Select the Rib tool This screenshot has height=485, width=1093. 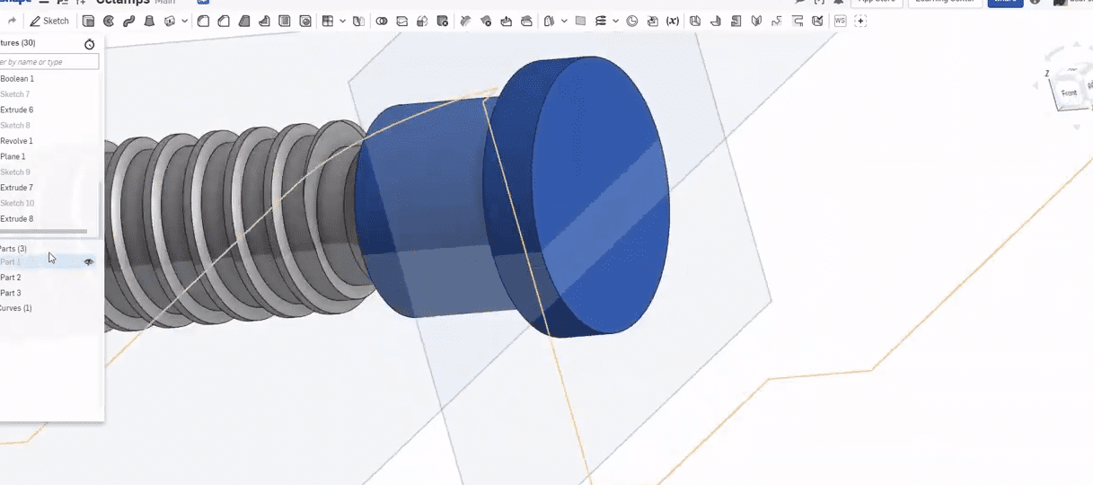click(264, 21)
